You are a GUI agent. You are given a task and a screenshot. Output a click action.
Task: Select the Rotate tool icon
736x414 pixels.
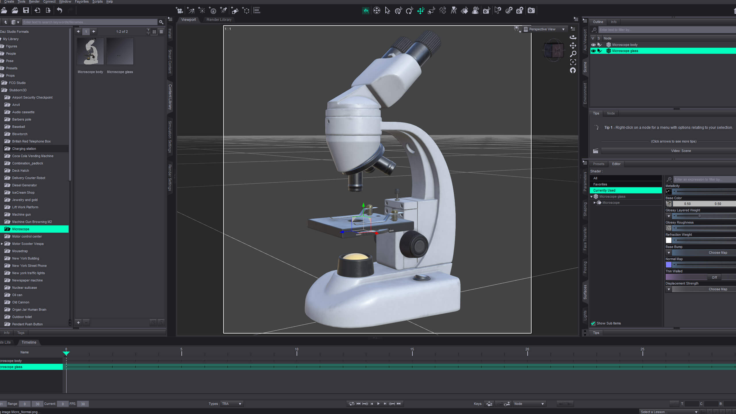tap(409, 11)
